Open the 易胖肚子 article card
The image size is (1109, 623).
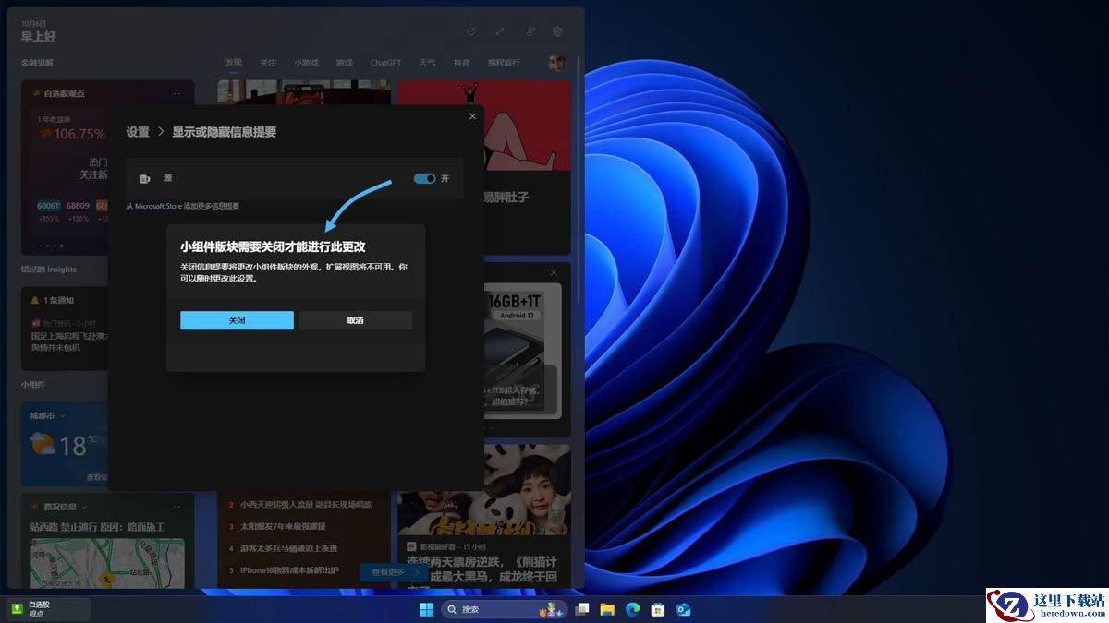505,197
